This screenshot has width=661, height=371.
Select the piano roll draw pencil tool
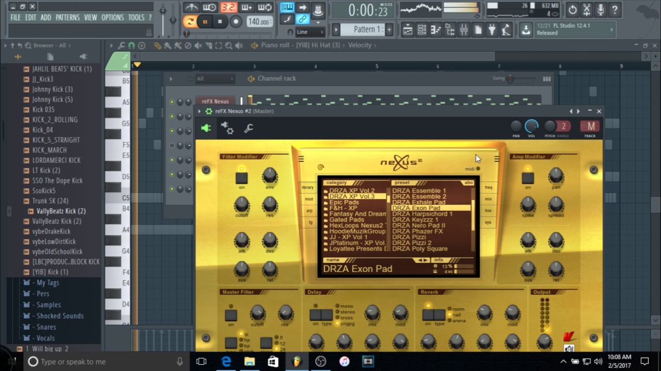tap(158, 45)
